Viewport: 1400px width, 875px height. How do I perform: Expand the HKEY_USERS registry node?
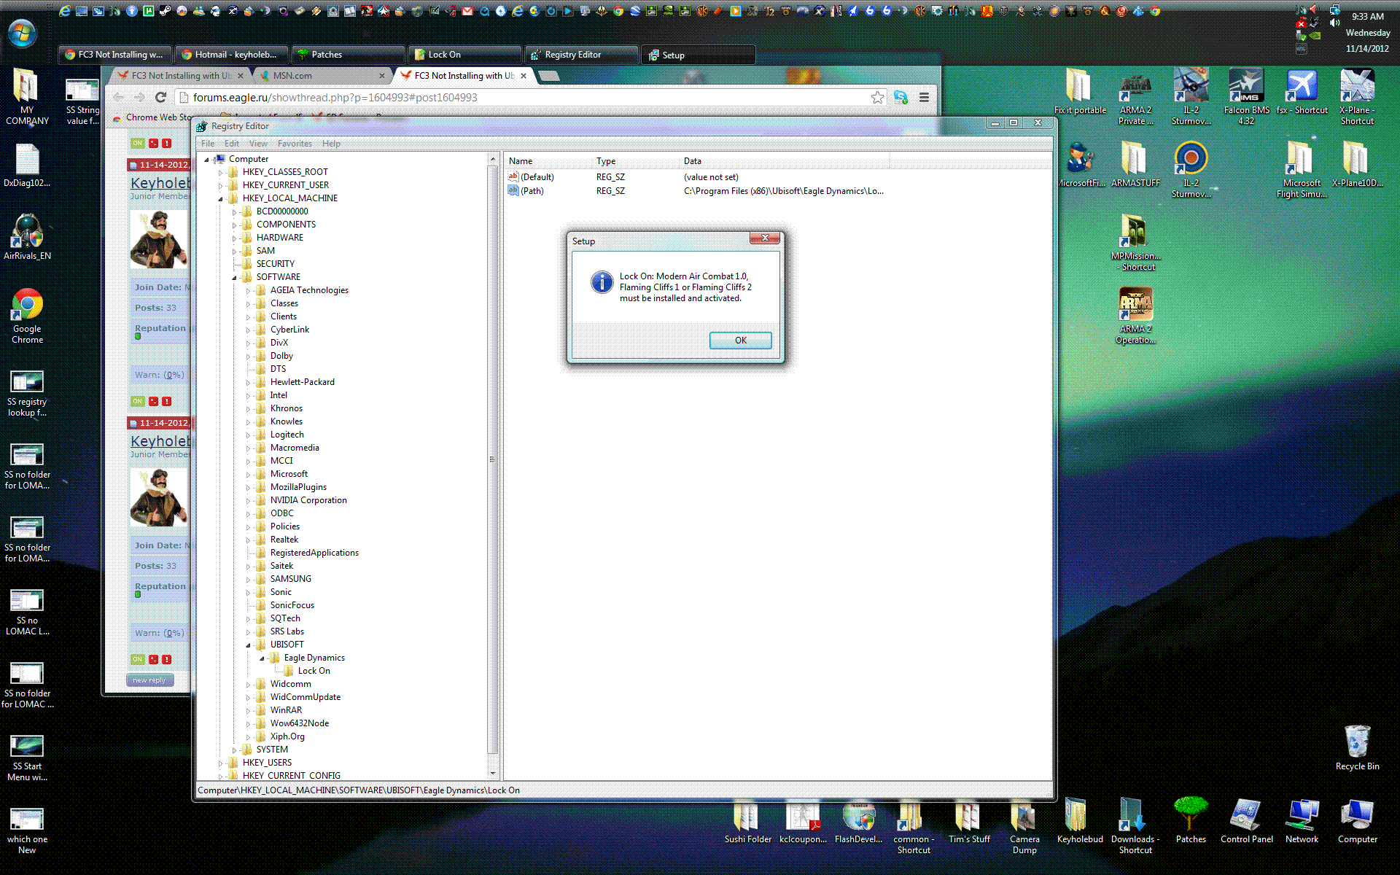point(221,763)
